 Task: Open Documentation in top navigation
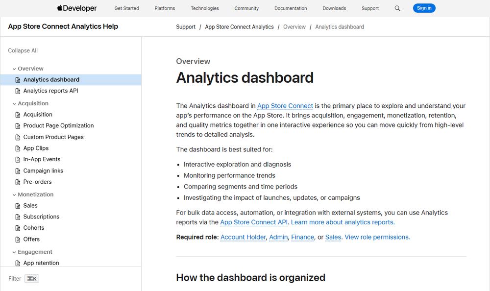coord(291,8)
